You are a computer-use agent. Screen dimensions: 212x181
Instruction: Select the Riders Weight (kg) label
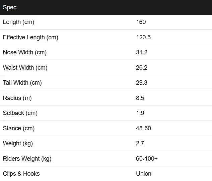[x=27, y=159]
